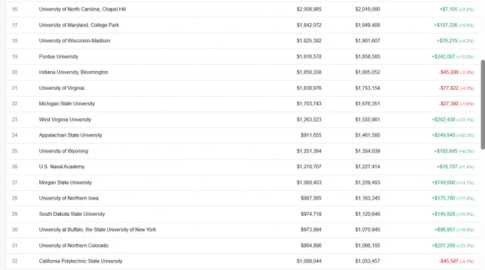
Task: Click the Purdue University name
Action: click(x=58, y=56)
